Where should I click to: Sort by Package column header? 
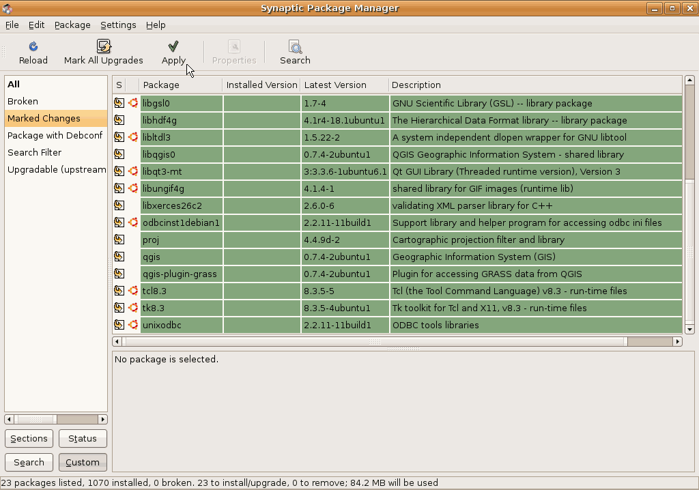180,85
